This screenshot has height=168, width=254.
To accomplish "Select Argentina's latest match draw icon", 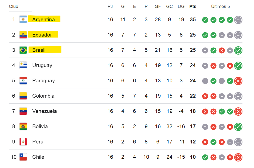I will coord(238,20).
